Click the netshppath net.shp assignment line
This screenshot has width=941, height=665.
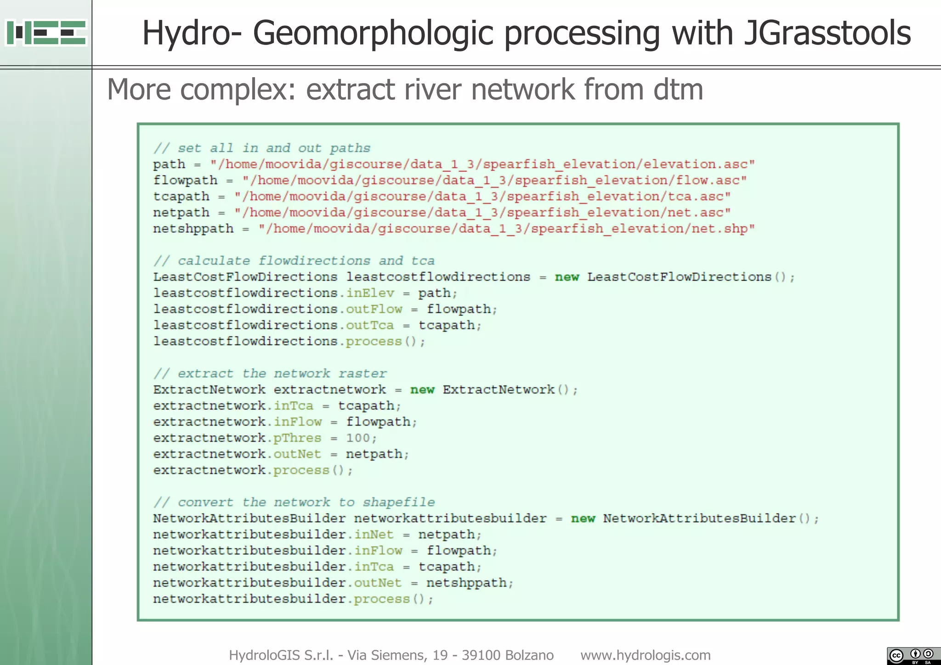tap(454, 229)
